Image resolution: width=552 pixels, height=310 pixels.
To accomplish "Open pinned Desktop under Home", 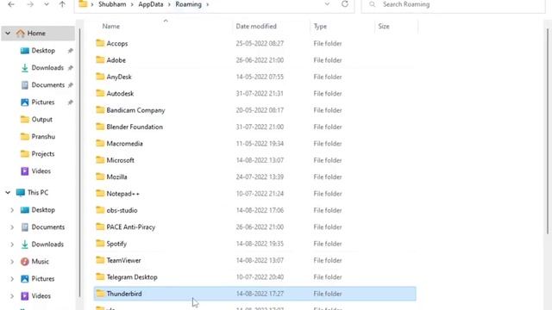I will pos(43,51).
